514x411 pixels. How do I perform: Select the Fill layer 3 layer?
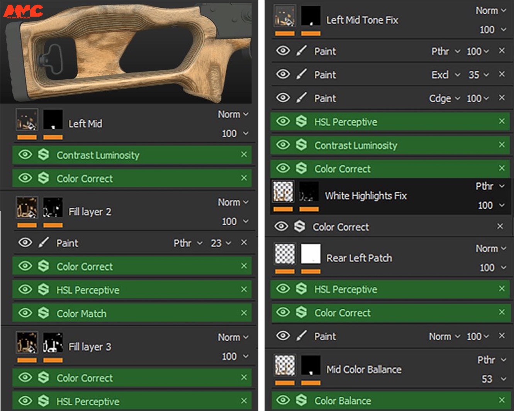coord(90,347)
